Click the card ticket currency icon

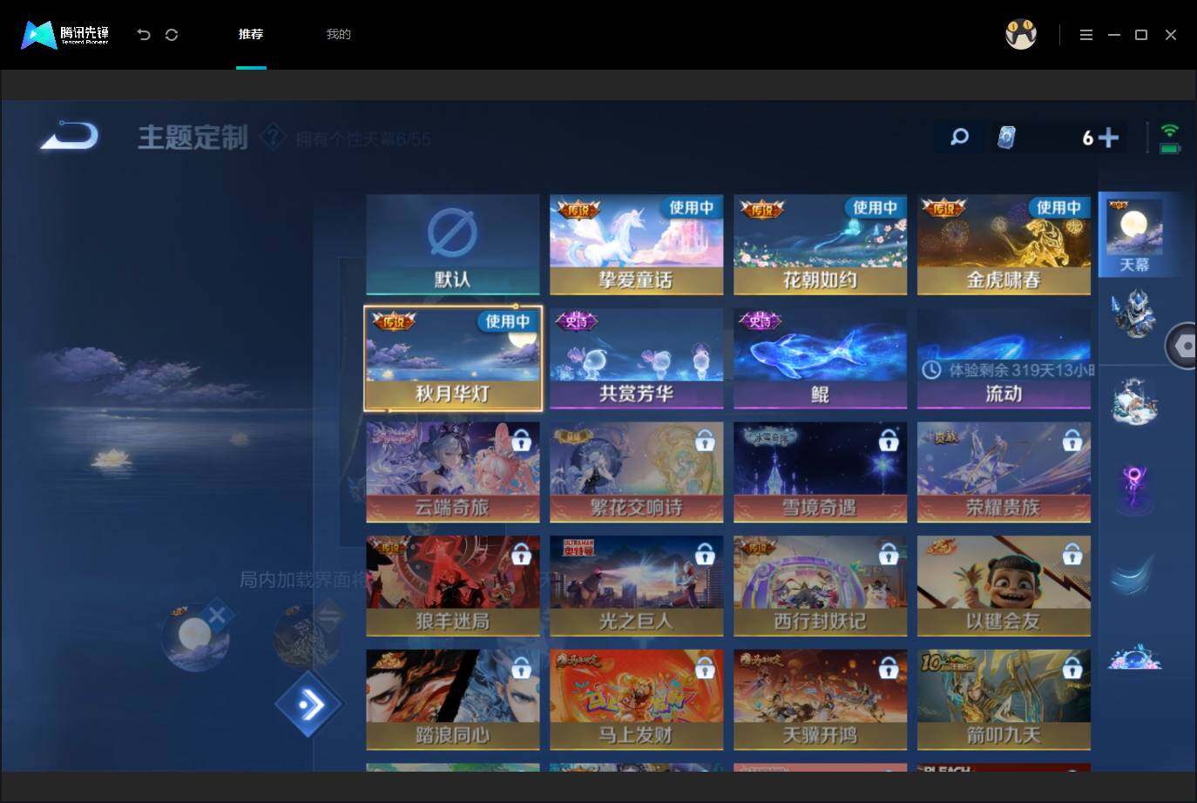(1006, 138)
